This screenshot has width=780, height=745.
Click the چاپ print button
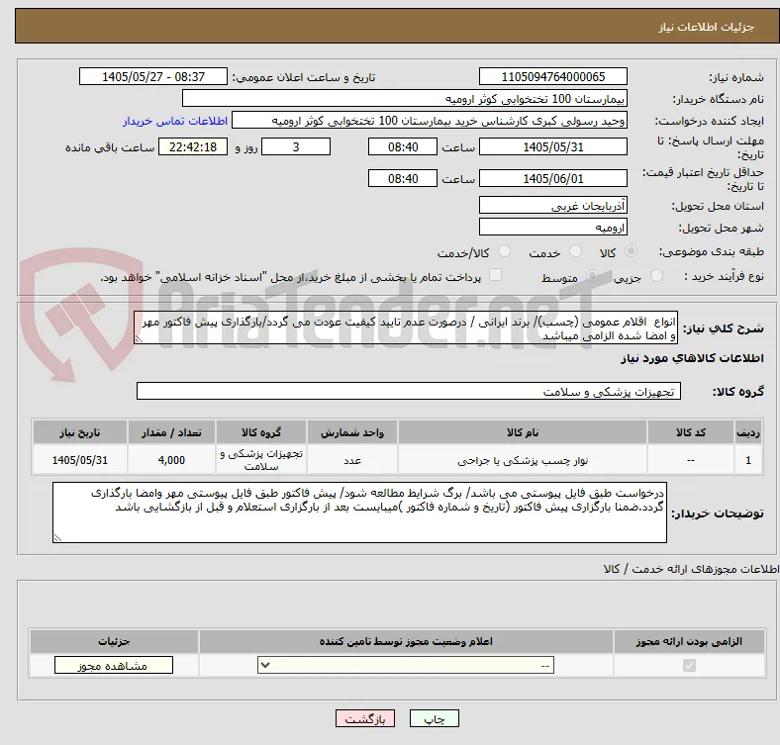(435, 719)
